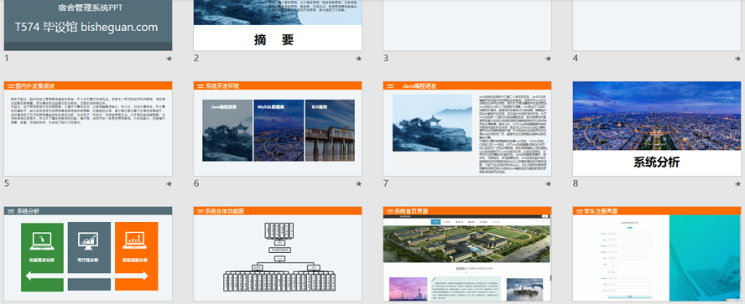
Task: Select the 学生注册界面 registration slide
Action: click(x=657, y=254)
